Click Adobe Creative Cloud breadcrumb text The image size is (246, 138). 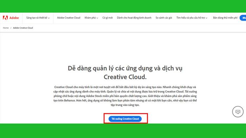click(x=23, y=28)
